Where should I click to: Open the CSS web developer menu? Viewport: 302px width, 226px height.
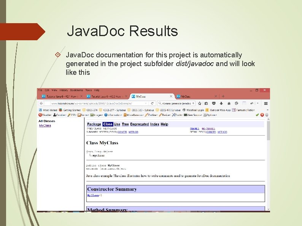click(72, 115)
